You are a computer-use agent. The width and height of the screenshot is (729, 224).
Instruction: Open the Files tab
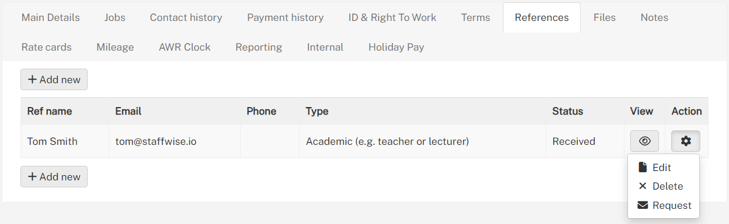click(x=605, y=17)
